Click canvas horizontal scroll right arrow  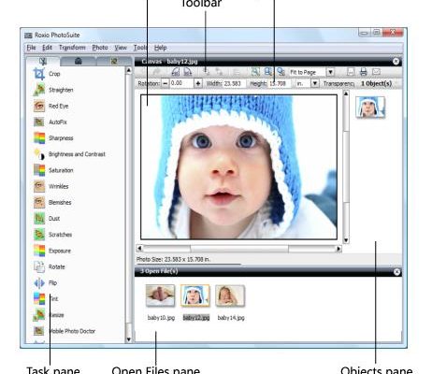click(338, 249)
